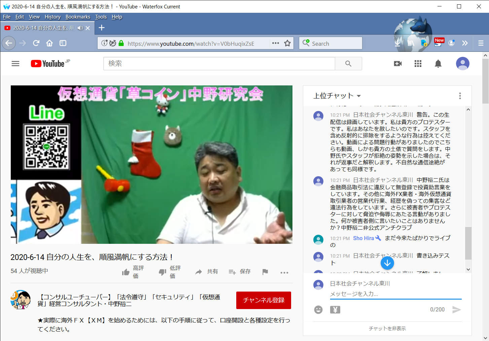Click the red チャンネル登録 subscribe button

(264, 300)
